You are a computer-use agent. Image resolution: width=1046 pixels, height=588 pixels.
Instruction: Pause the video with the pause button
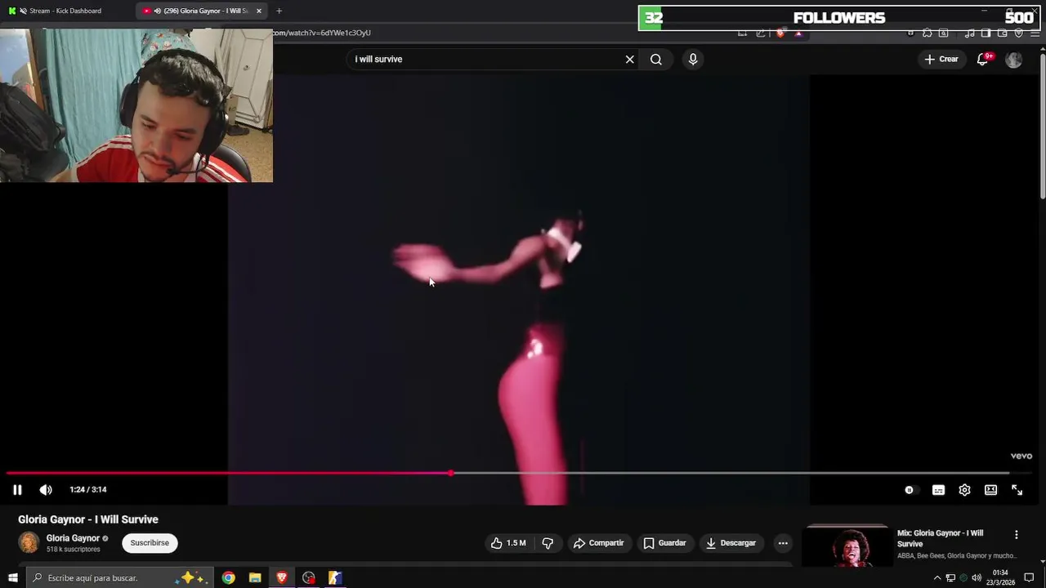point(17,490)
